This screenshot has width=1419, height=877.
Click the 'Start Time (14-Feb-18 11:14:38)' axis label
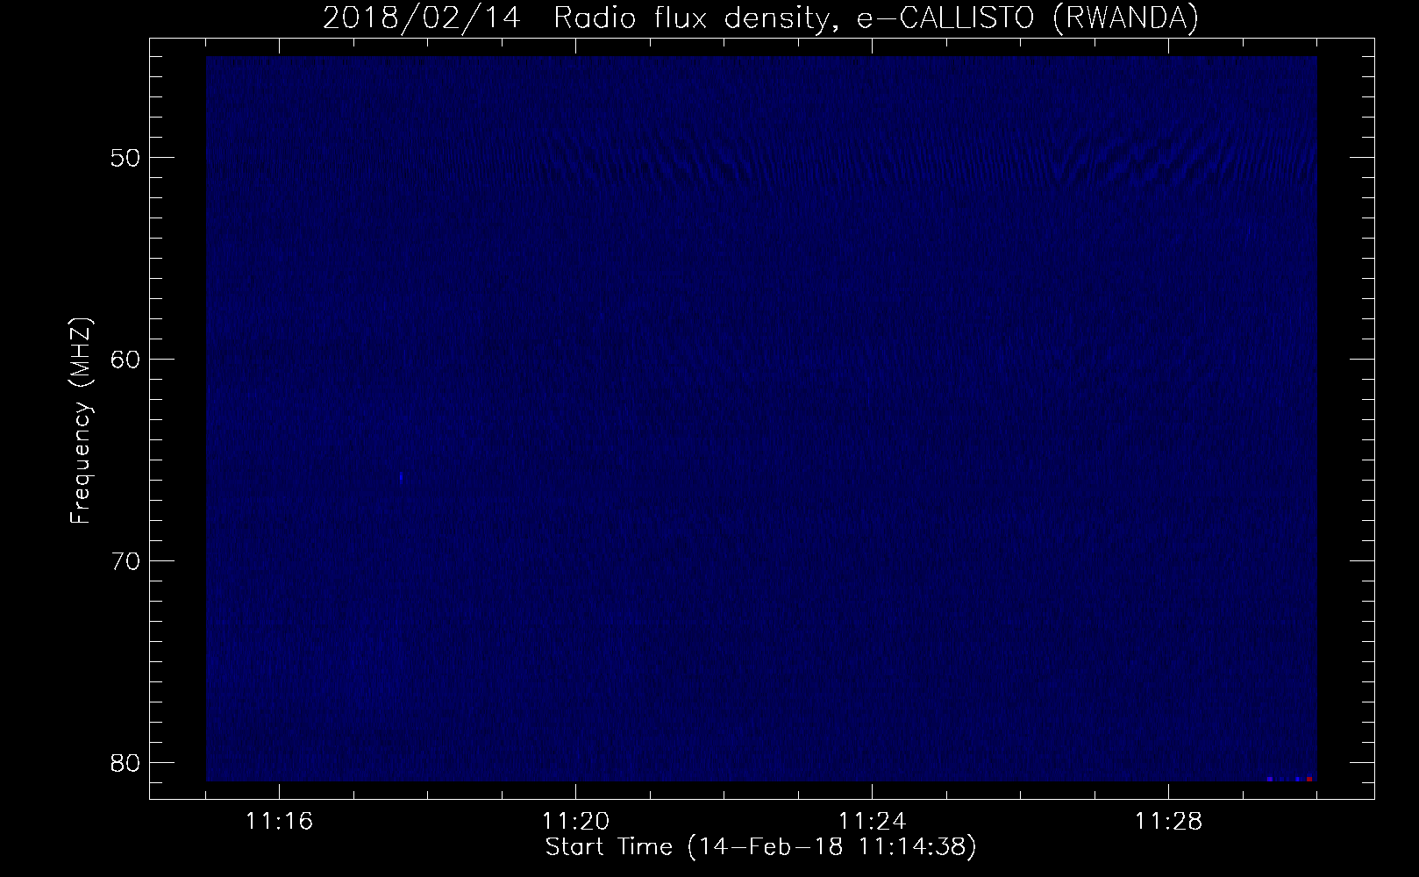[760, 848]
